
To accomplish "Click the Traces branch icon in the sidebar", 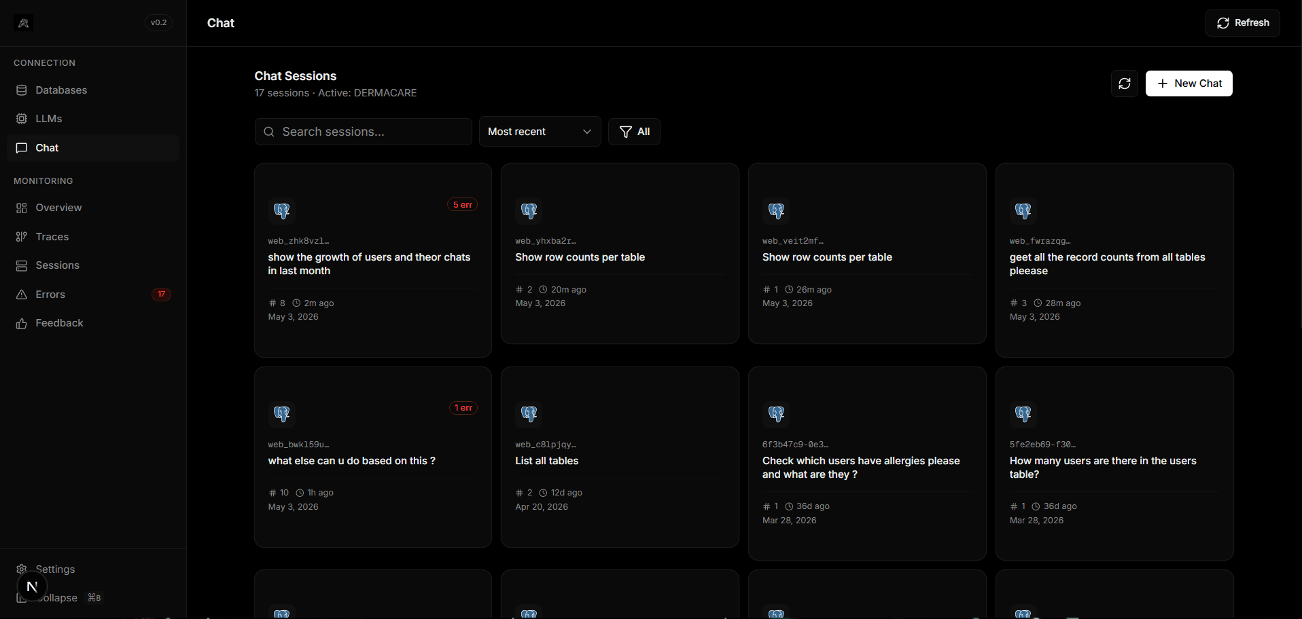I will [x=22, y=237].
